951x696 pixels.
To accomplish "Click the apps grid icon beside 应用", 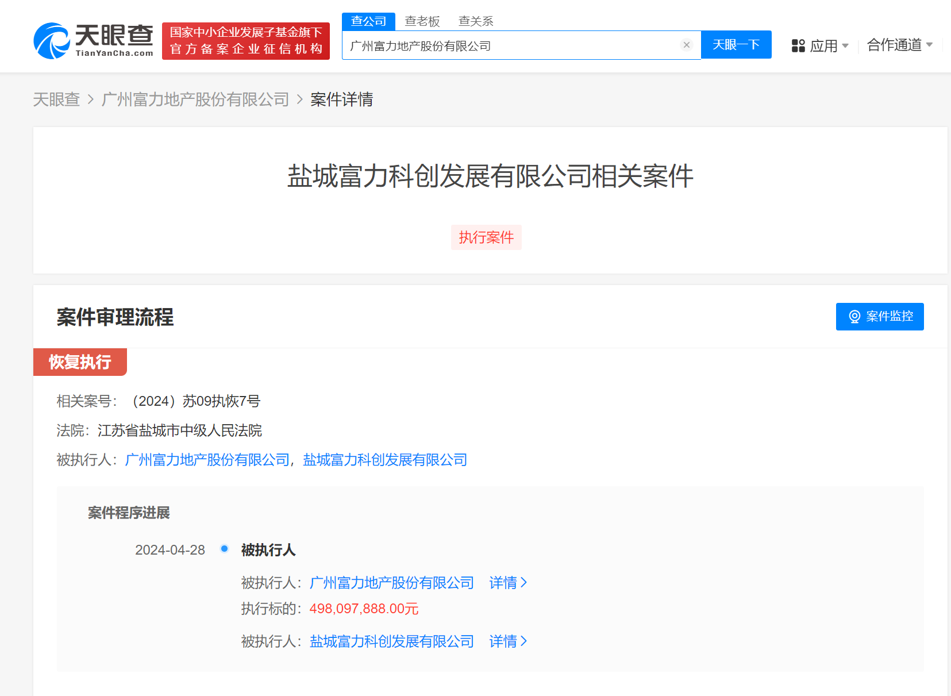I will [798, 45].
